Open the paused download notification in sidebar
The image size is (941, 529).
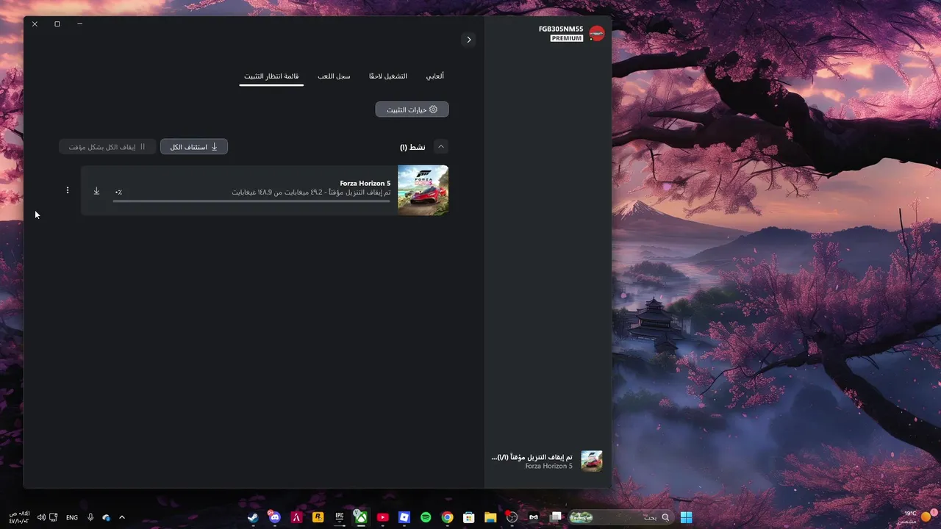(547, 461)
